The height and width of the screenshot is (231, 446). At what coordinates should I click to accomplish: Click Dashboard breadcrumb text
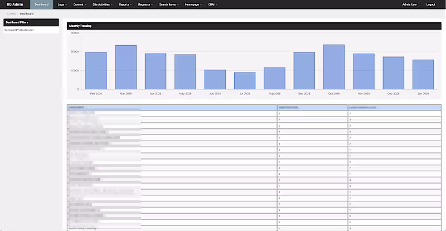point(26,14)
